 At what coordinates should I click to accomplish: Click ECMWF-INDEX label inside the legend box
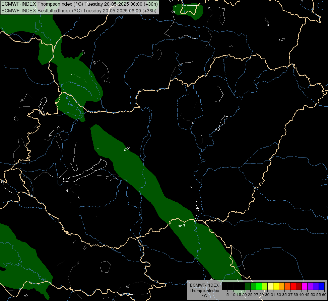tap(204, 285)
